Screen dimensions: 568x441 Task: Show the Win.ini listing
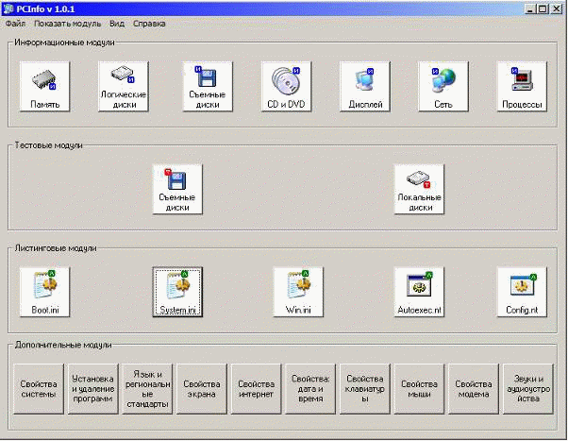[x=298, y=291]
